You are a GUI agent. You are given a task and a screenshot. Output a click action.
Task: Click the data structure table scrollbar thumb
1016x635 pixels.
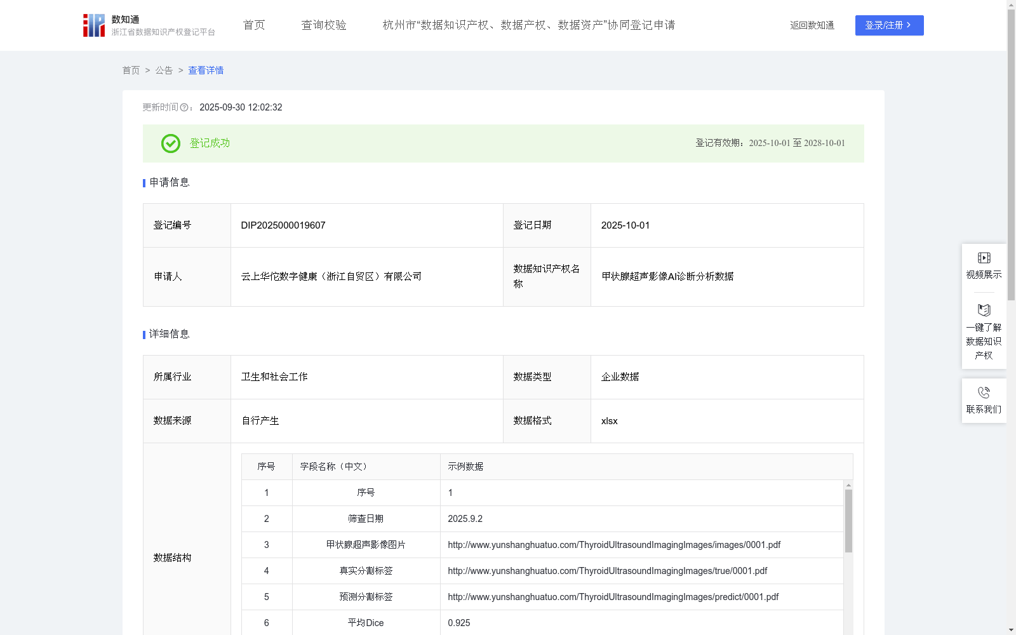(x=848, y=521)
